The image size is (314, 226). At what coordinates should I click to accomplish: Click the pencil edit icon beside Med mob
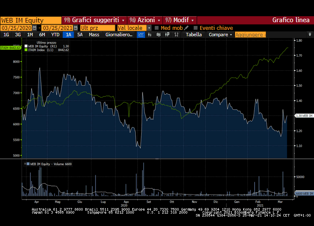point(186,28)
